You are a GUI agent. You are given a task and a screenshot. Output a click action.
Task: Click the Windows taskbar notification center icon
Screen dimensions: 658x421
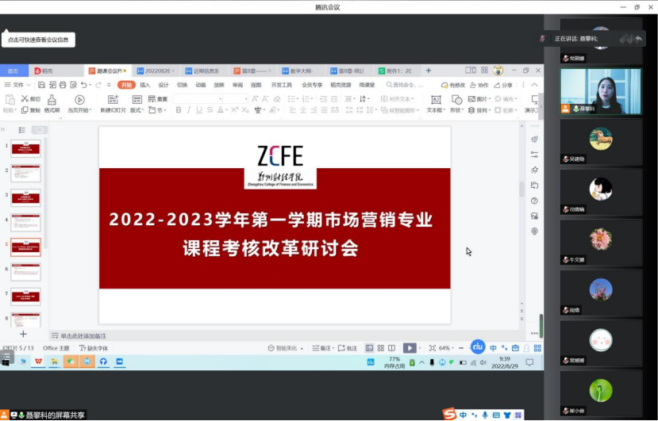(x=529, y=362)
